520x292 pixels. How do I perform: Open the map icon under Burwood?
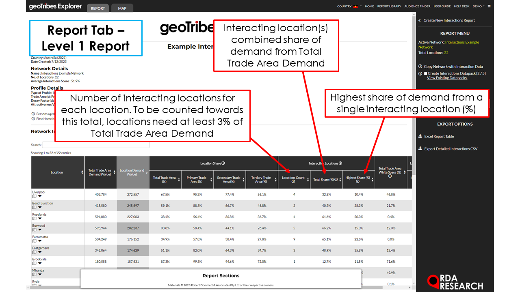click(x=34, y=230)
